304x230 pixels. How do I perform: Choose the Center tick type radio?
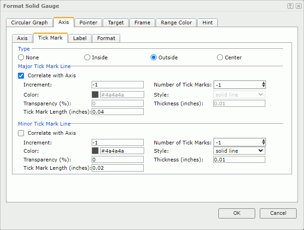(x=220, y=57)
